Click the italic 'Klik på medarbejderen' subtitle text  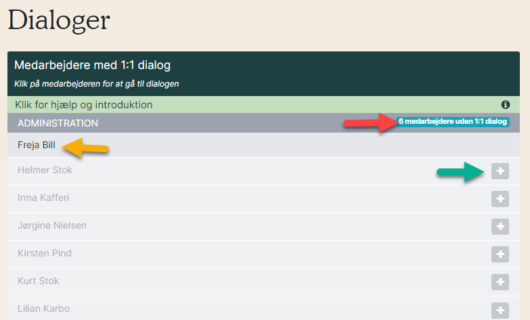[x=96, y=84]
